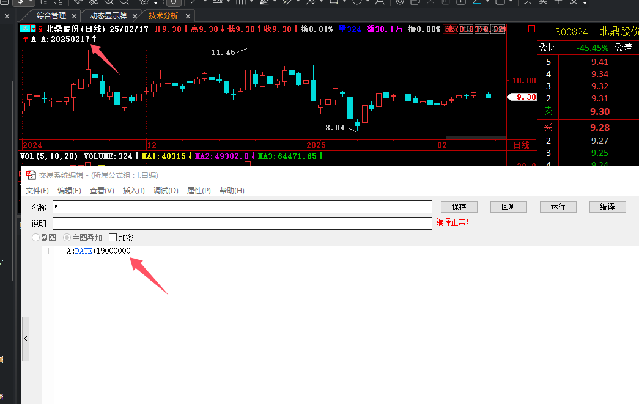
Task: Click the 9.30 current price tag
Action: 522,97
